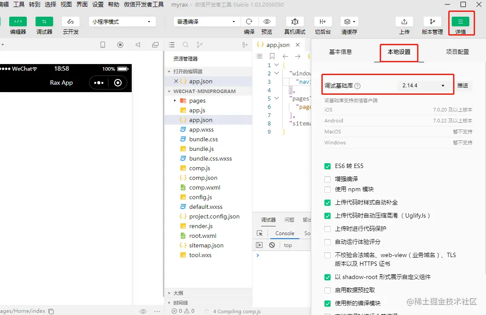Viewport: 486px width, 315px height.
Task: Expand the pages folder
Action: [x=175, y=100]
